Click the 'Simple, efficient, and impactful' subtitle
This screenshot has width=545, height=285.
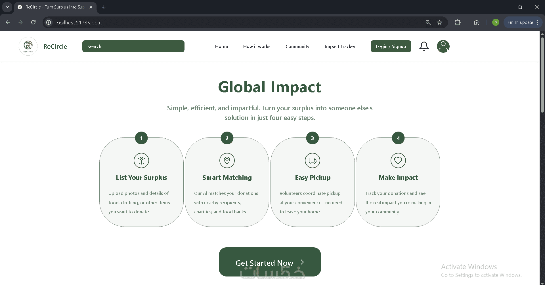(x=270, y=113)
